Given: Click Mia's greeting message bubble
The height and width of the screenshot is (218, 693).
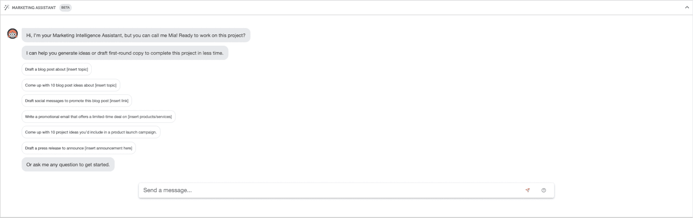Looking at the screenshot, I should point(136,35).
